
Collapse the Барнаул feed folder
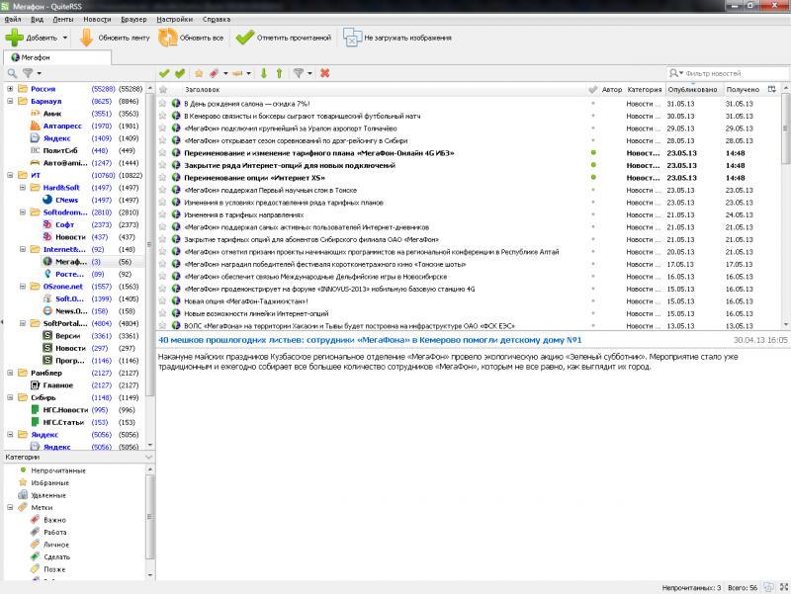pyautogui.click(x=10, y=102)
